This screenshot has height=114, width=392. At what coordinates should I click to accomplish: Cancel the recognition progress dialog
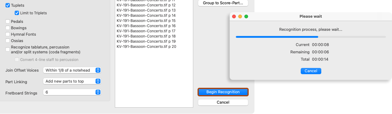[x=311, y=71]
